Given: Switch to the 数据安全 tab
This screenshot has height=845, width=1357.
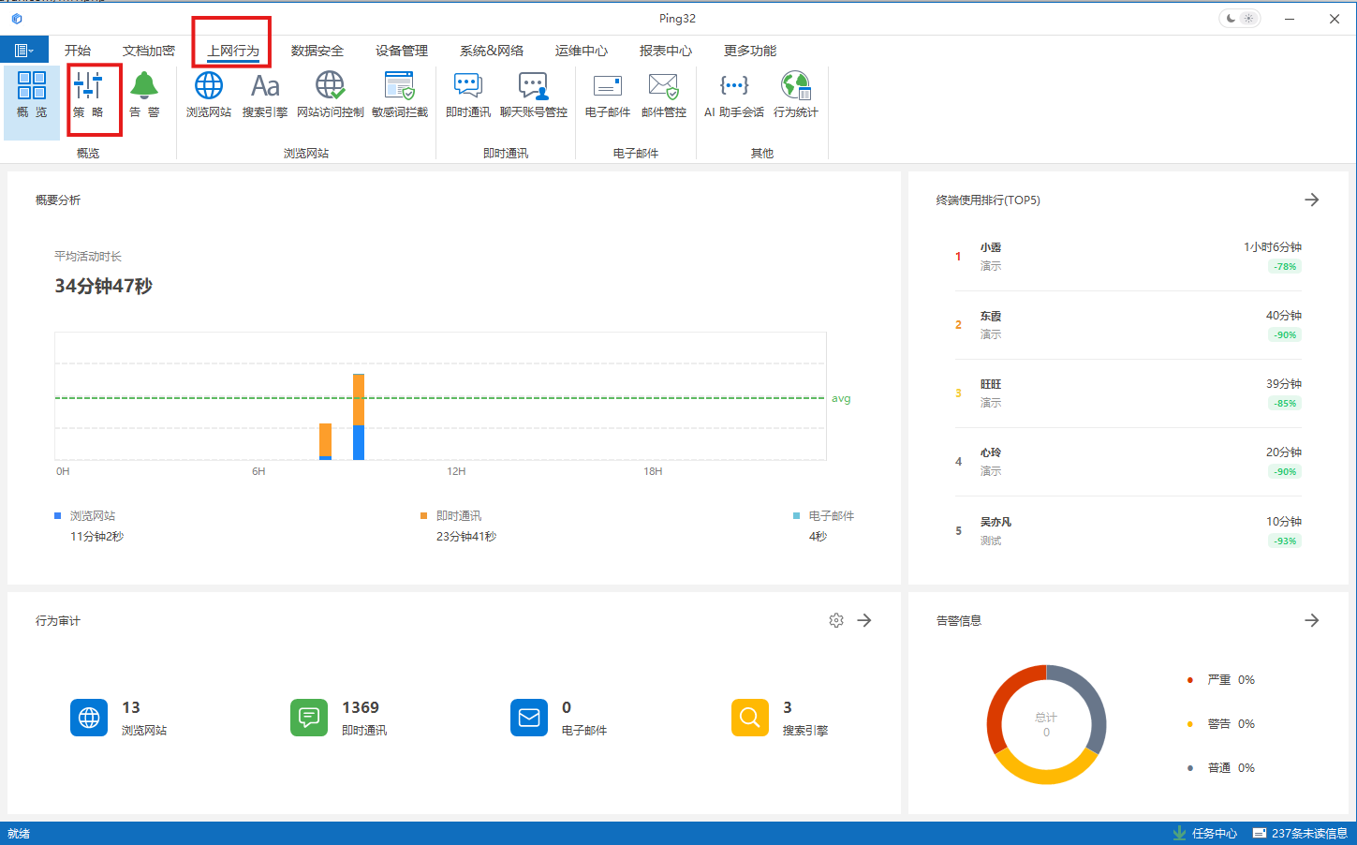Looking at the screenshot, I should pyautogui.click(x=317, y=51).
